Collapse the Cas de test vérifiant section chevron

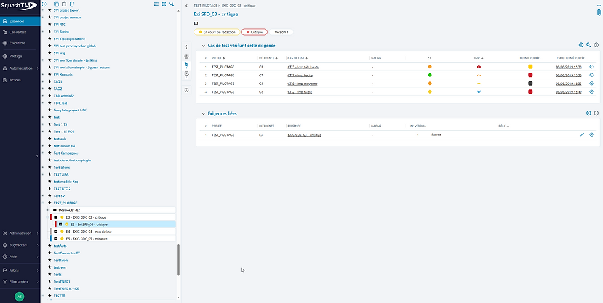point(204,46)
